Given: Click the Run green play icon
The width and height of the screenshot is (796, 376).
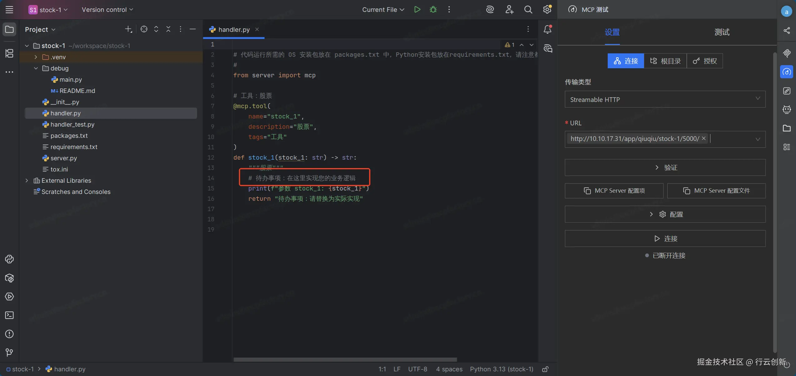Looking at the screenshot, I should pos(417,9).
